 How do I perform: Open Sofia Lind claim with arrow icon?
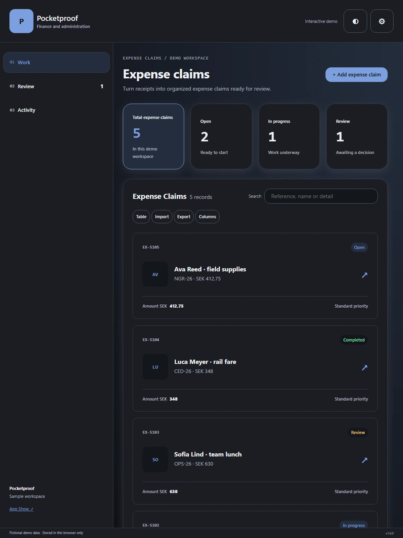[x=364, y=460]
